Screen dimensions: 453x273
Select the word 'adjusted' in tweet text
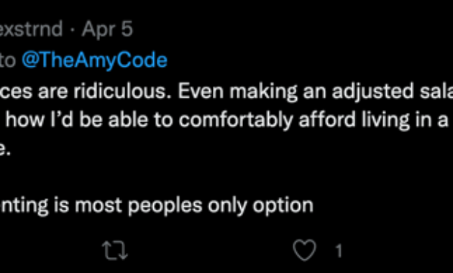pos(372,92)
